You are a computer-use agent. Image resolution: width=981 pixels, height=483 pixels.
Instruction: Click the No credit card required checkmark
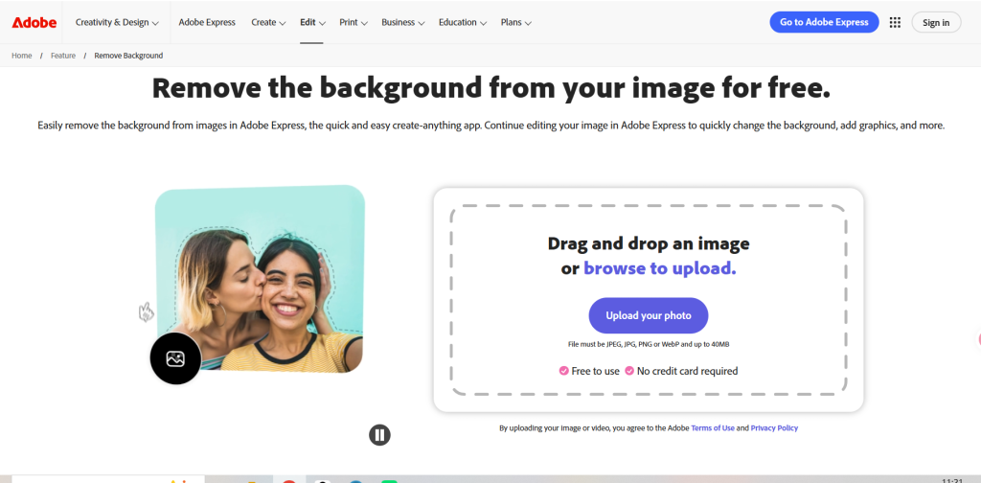pyautogui.click(x=629, y=371)
